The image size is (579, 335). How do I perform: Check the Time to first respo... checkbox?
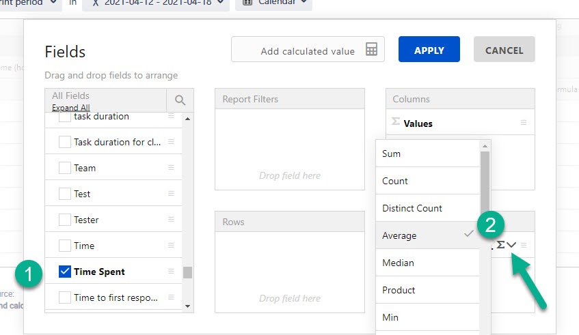click(x=65, y=297)
